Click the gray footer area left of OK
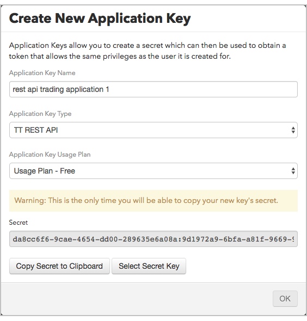Screen dimensions: 307x321 135,299
